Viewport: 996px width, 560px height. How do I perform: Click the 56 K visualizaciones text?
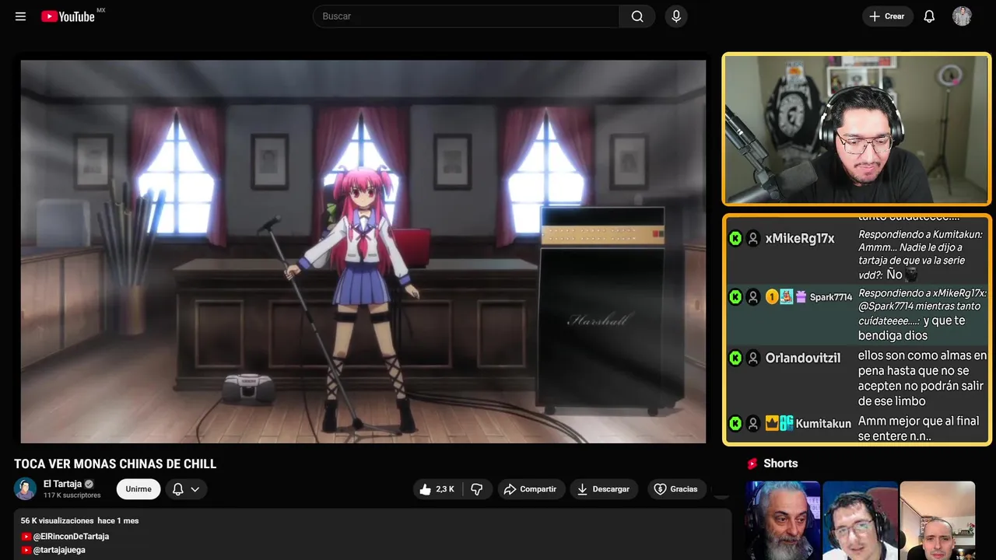[58, 520]
